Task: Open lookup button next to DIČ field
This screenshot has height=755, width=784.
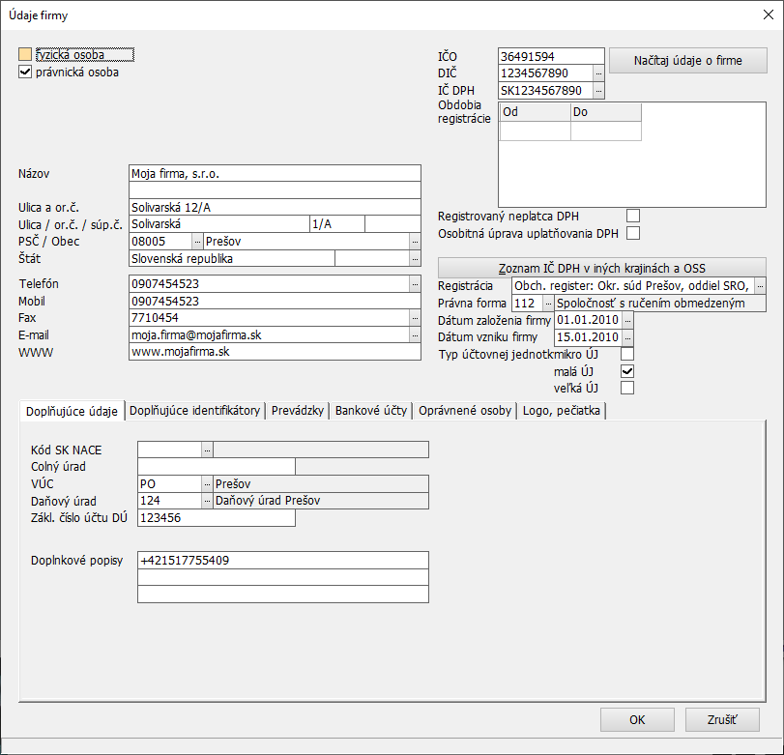Action: tap(598, 73)
